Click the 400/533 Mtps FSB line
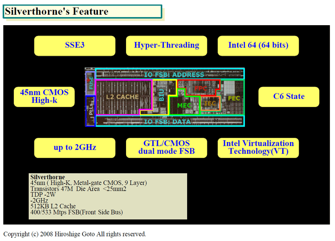Image resolution: width=335 pixels, height=241 pixels. pos(77,212)
